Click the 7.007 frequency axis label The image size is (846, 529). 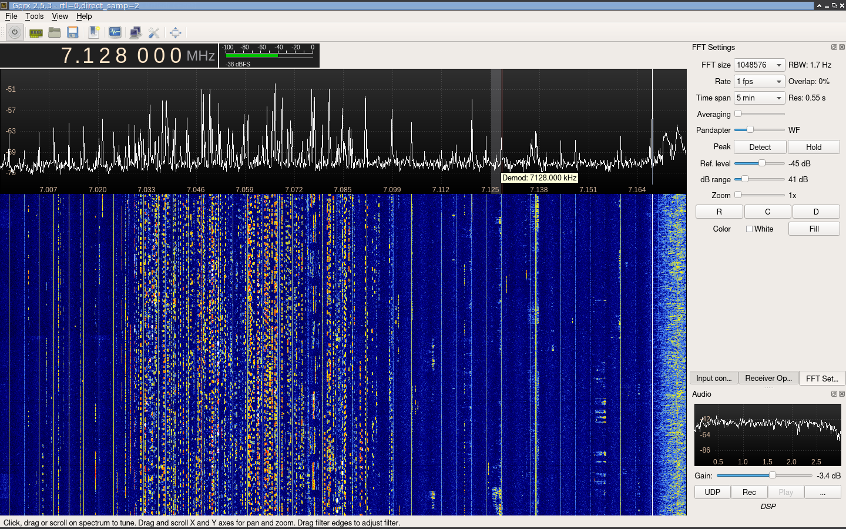coord(48,190)
